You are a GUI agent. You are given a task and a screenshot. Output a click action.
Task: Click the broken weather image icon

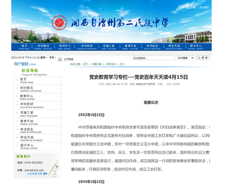click(x=60, y=59)
